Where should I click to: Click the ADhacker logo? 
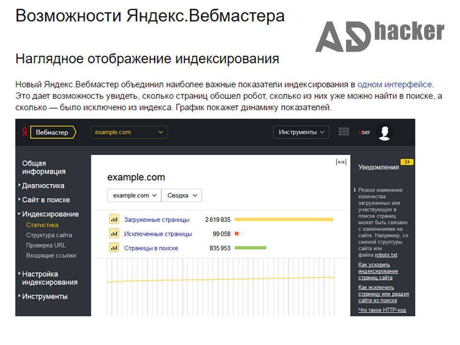379,36
